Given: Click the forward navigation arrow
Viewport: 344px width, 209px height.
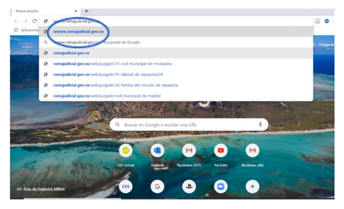Looking at the screenshot, I should pyautogui.click(x=25, y=21).
